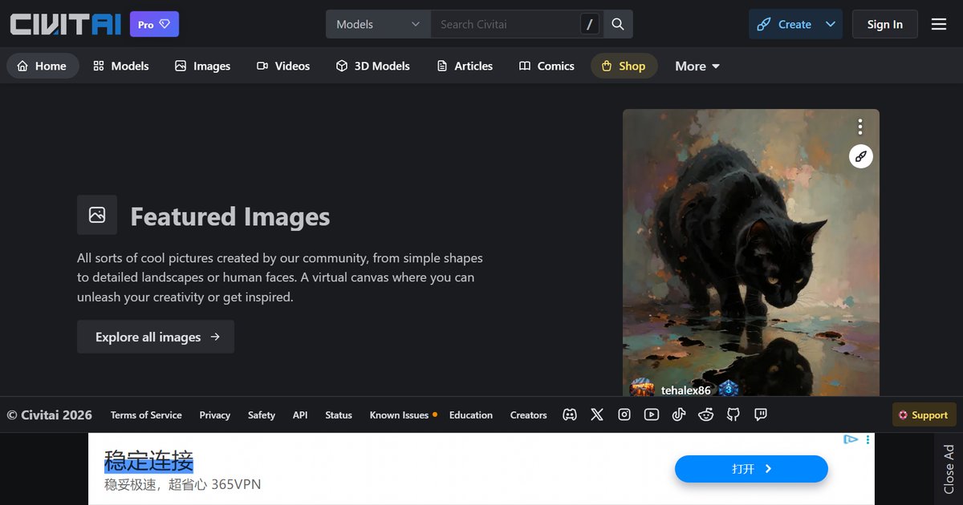Focus the Search Civitai input field

[506, 24]
